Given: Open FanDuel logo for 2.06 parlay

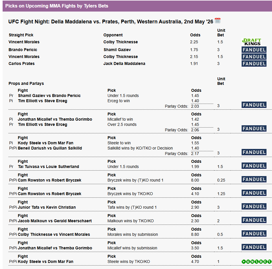Looking at the screenshot, I should 254,128.
